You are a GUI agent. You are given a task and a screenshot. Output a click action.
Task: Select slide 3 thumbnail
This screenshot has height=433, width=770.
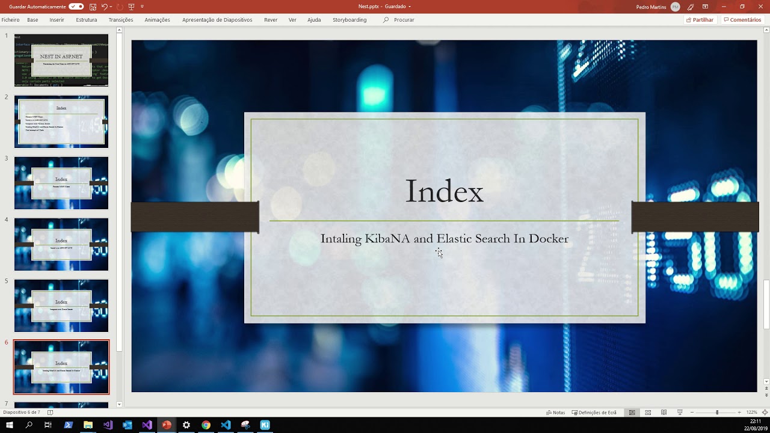[61, 183]
